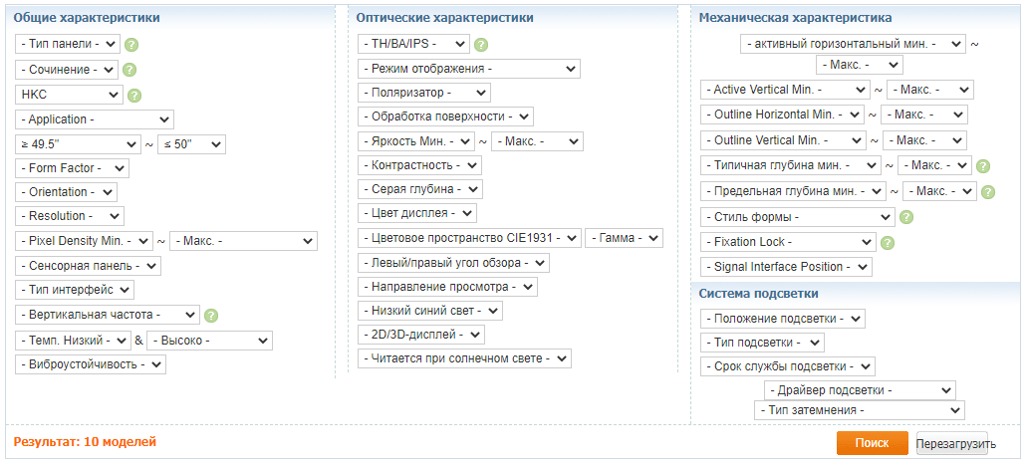Image resolution: width=1028 pixels, height=468 pixels.
Task: Click help icon for Типичная глубина row
Action: 983,165
